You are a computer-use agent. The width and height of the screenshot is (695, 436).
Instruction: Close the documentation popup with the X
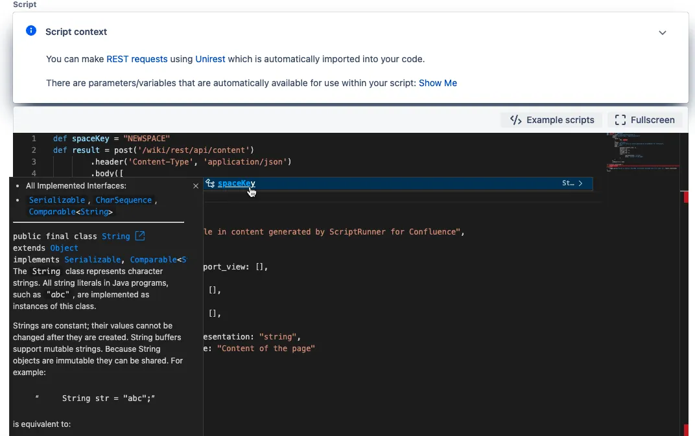click(196, 186)
